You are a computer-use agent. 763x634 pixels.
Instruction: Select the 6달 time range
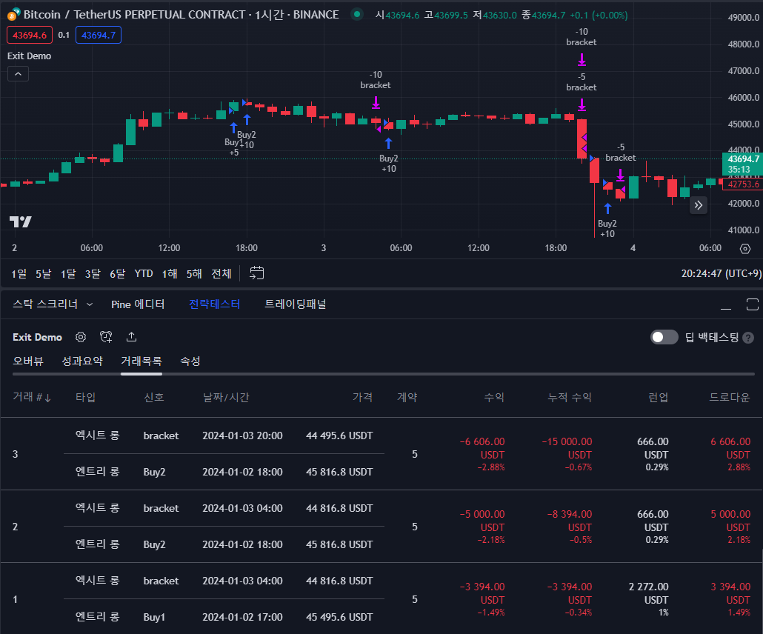(117, 273)
